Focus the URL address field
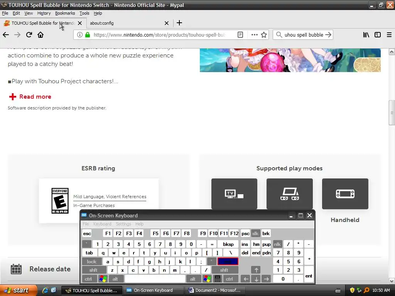Image resolution: width=395 pixels, height=296 pixels. pyautogui.click(x=159, y=35)
